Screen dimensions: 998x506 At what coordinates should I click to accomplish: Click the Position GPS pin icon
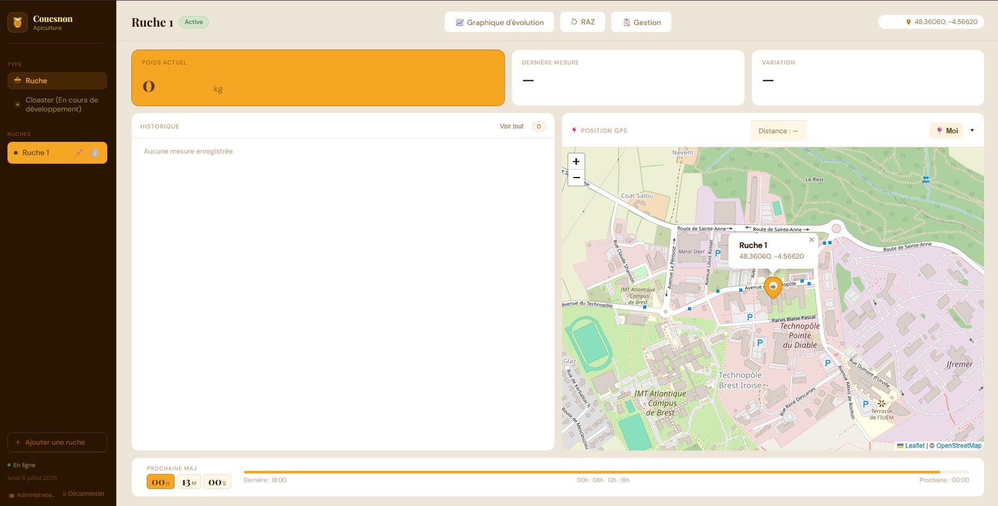tap(574, 131)
